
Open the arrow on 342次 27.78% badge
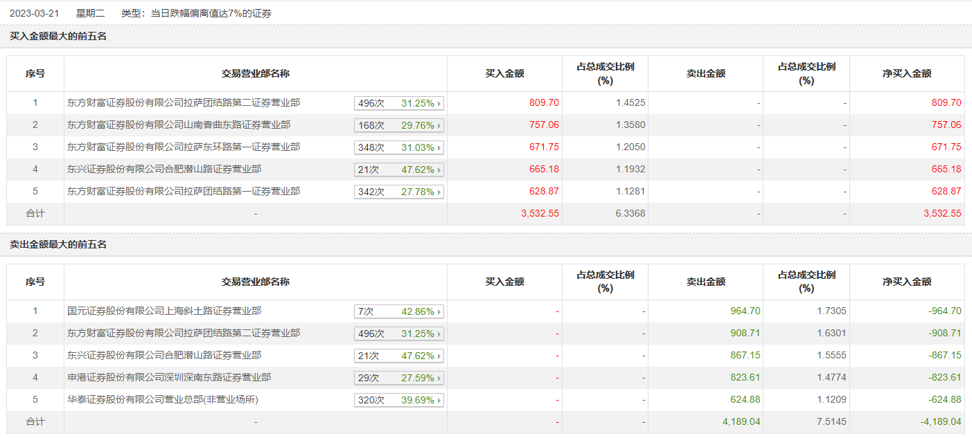(439, 192)
